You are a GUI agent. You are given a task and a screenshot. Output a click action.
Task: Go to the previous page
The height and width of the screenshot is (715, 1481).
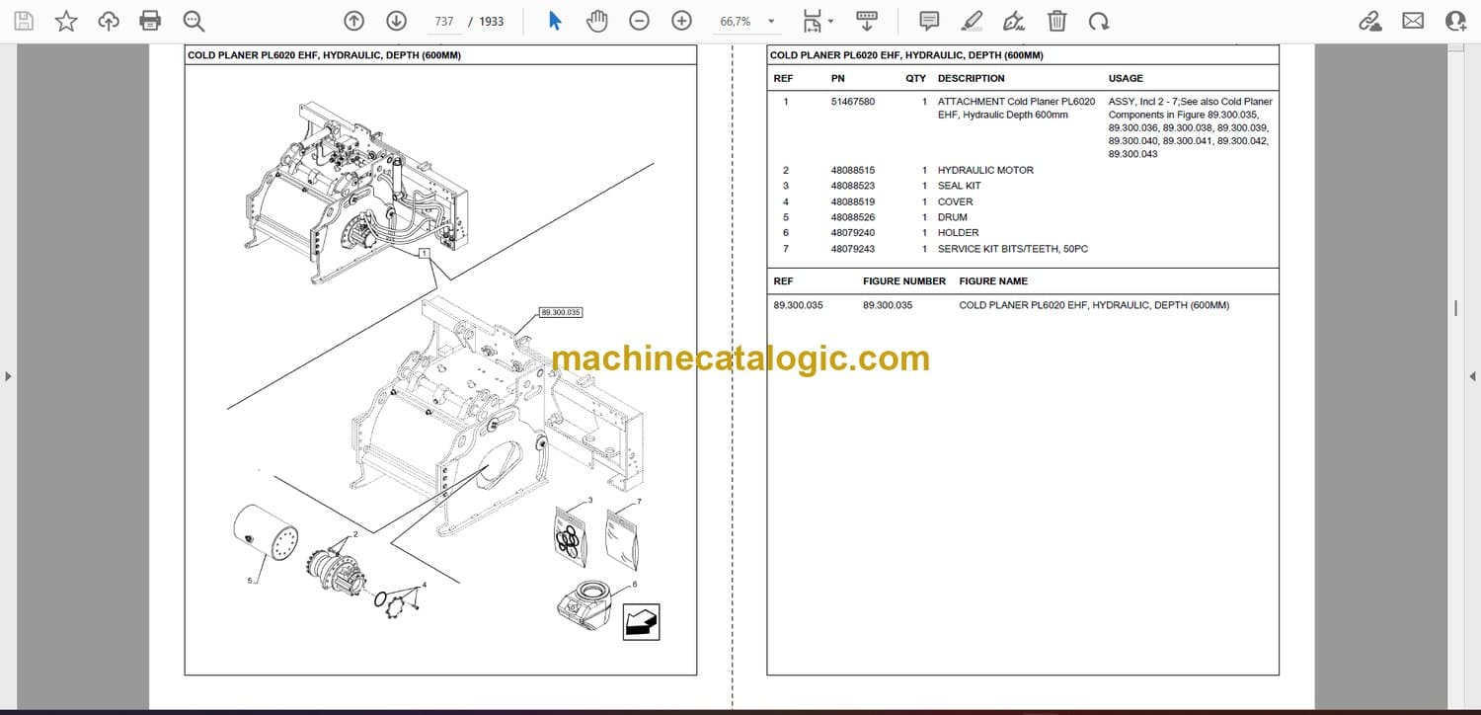[x=353, y=21]
